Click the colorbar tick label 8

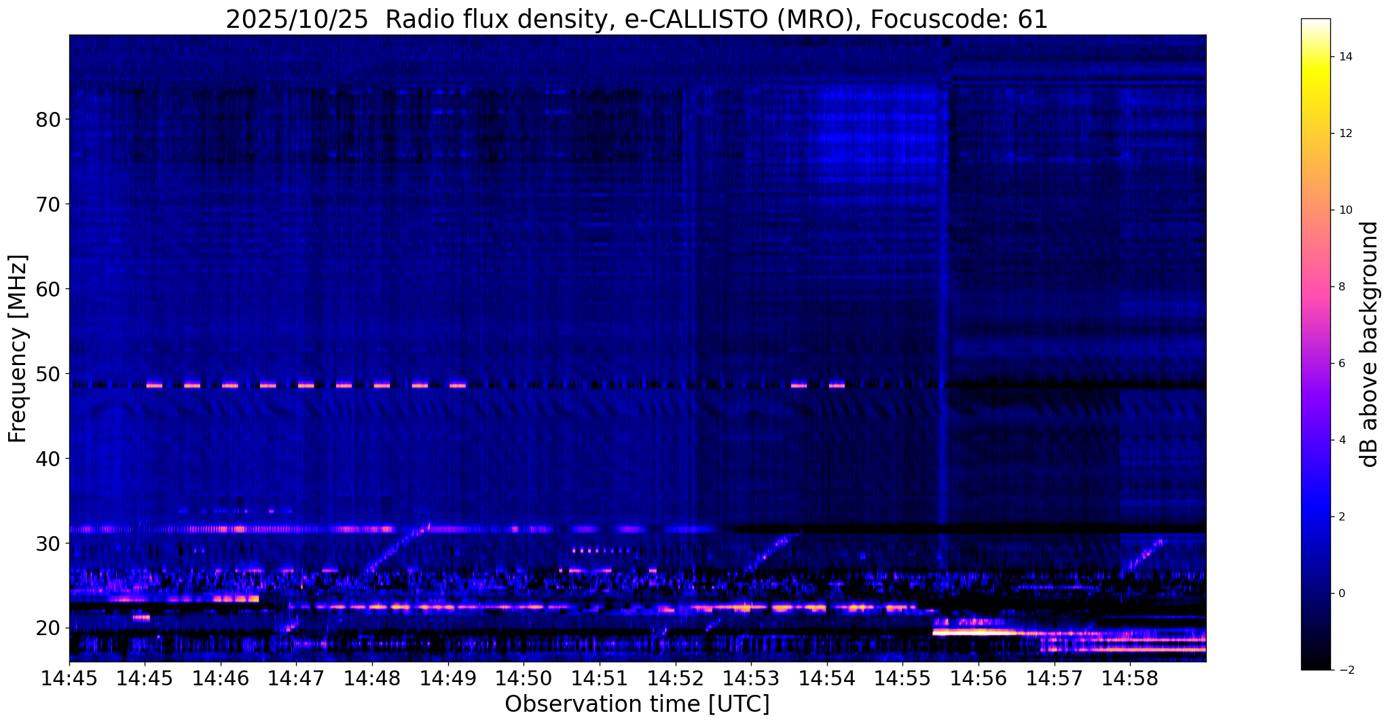coord(1341,287)
